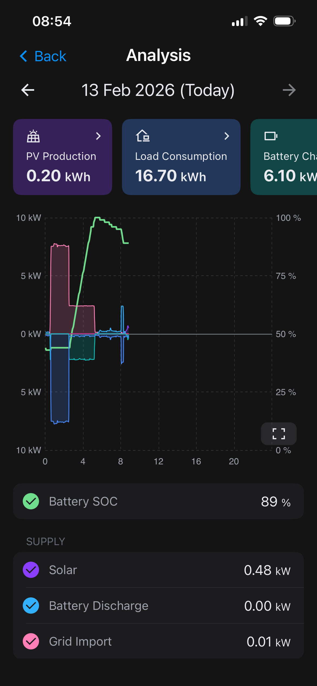Expand the chart to fullscreen

279,434
